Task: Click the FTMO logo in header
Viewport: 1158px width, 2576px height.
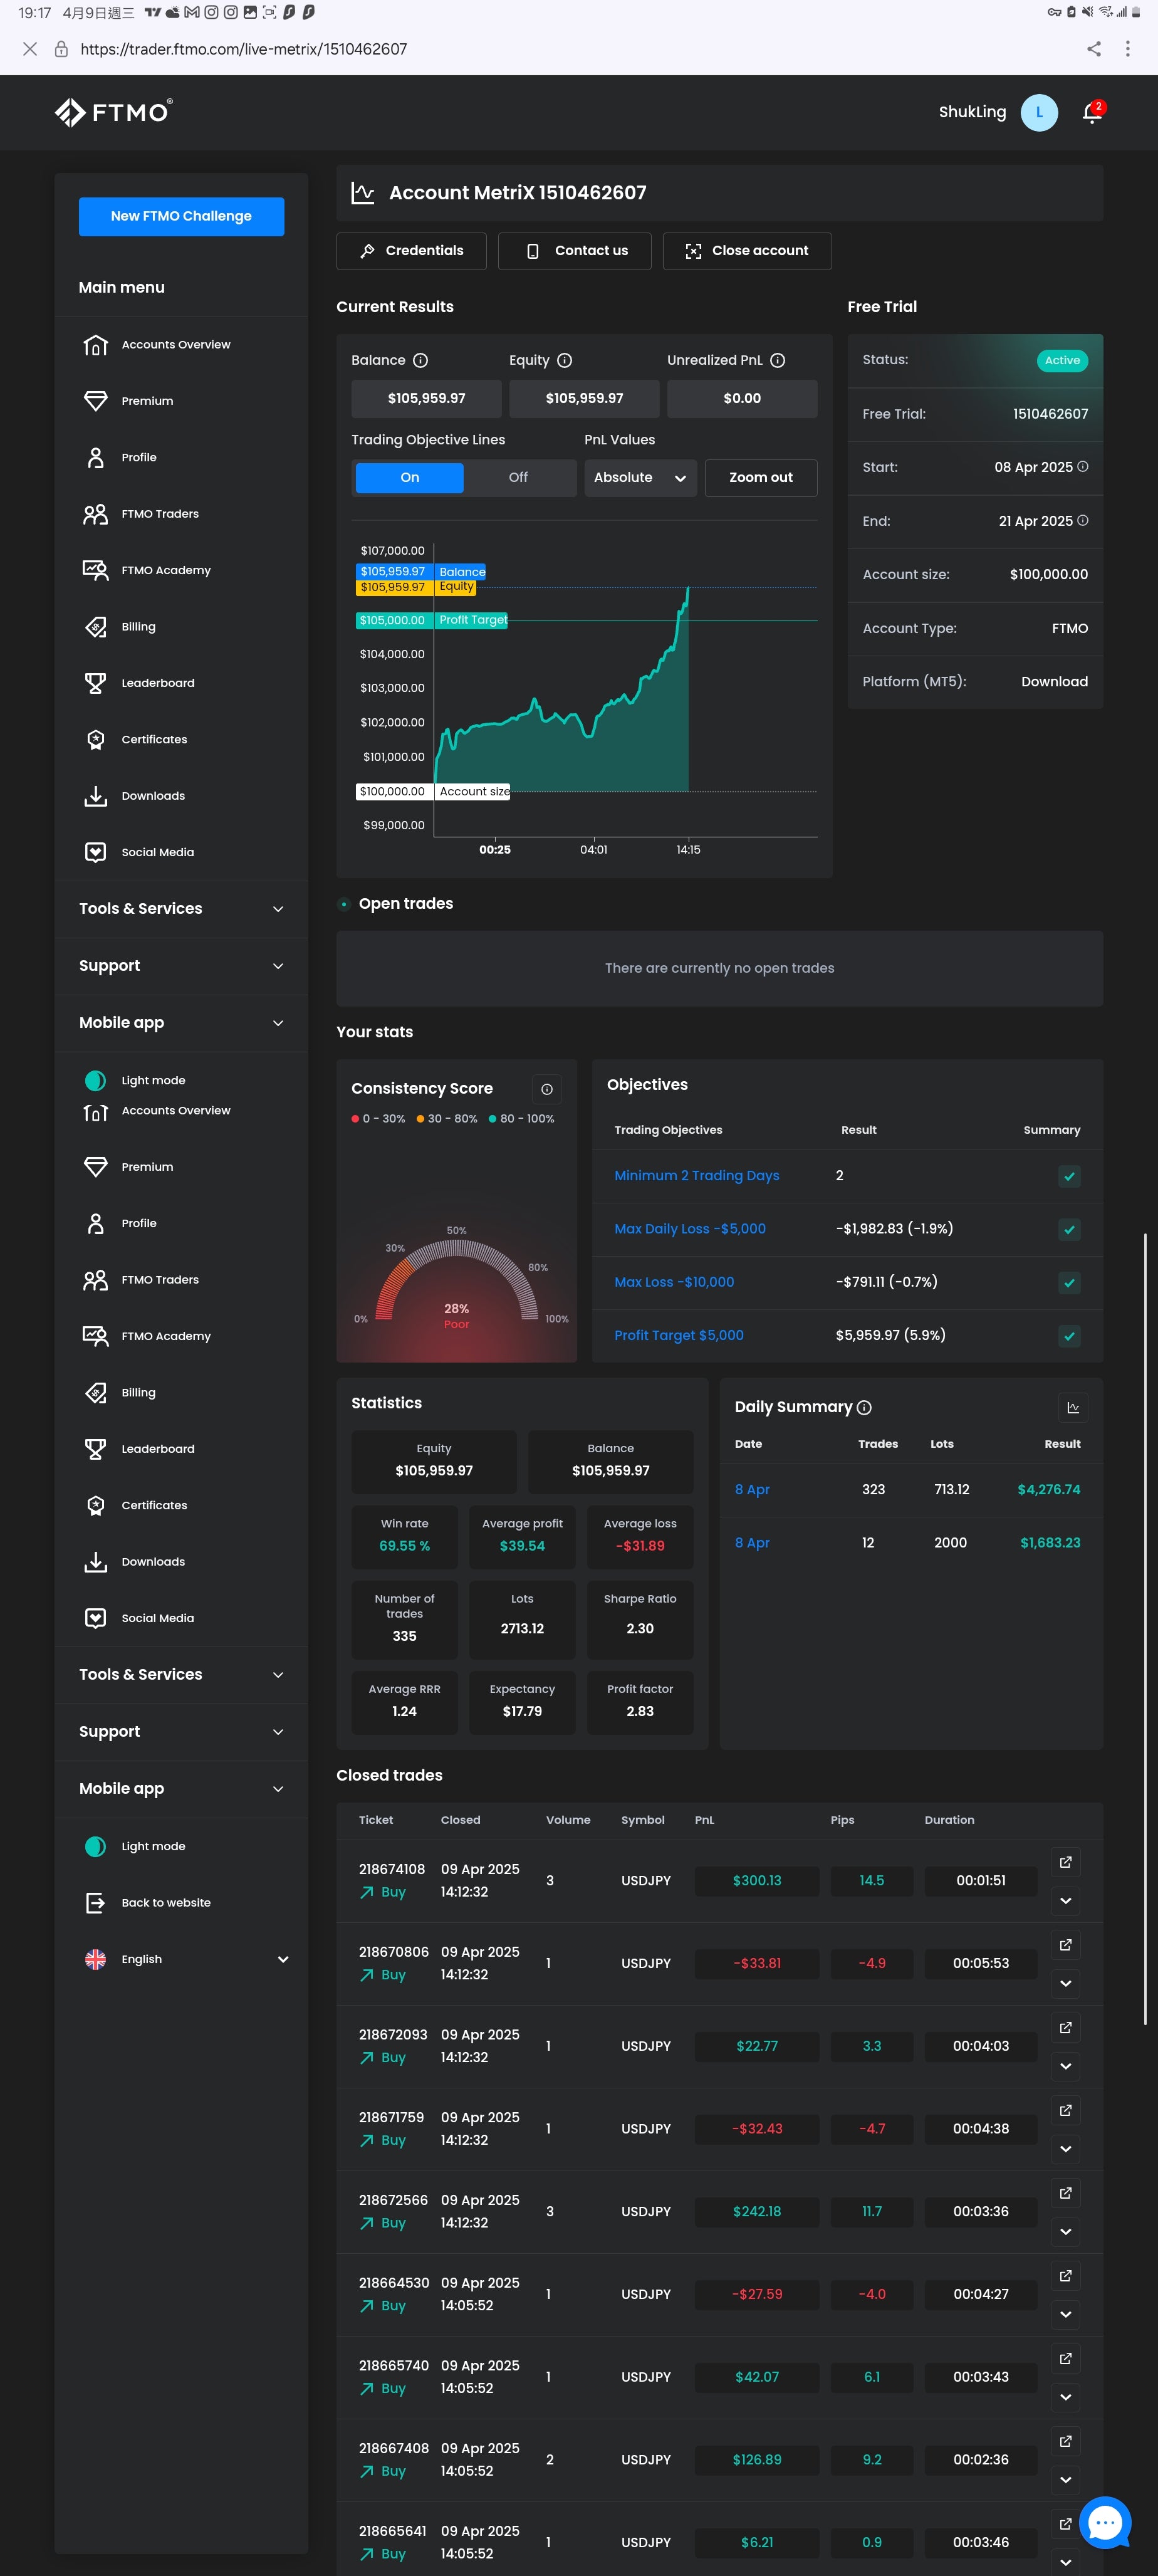Action: [113, 112]
